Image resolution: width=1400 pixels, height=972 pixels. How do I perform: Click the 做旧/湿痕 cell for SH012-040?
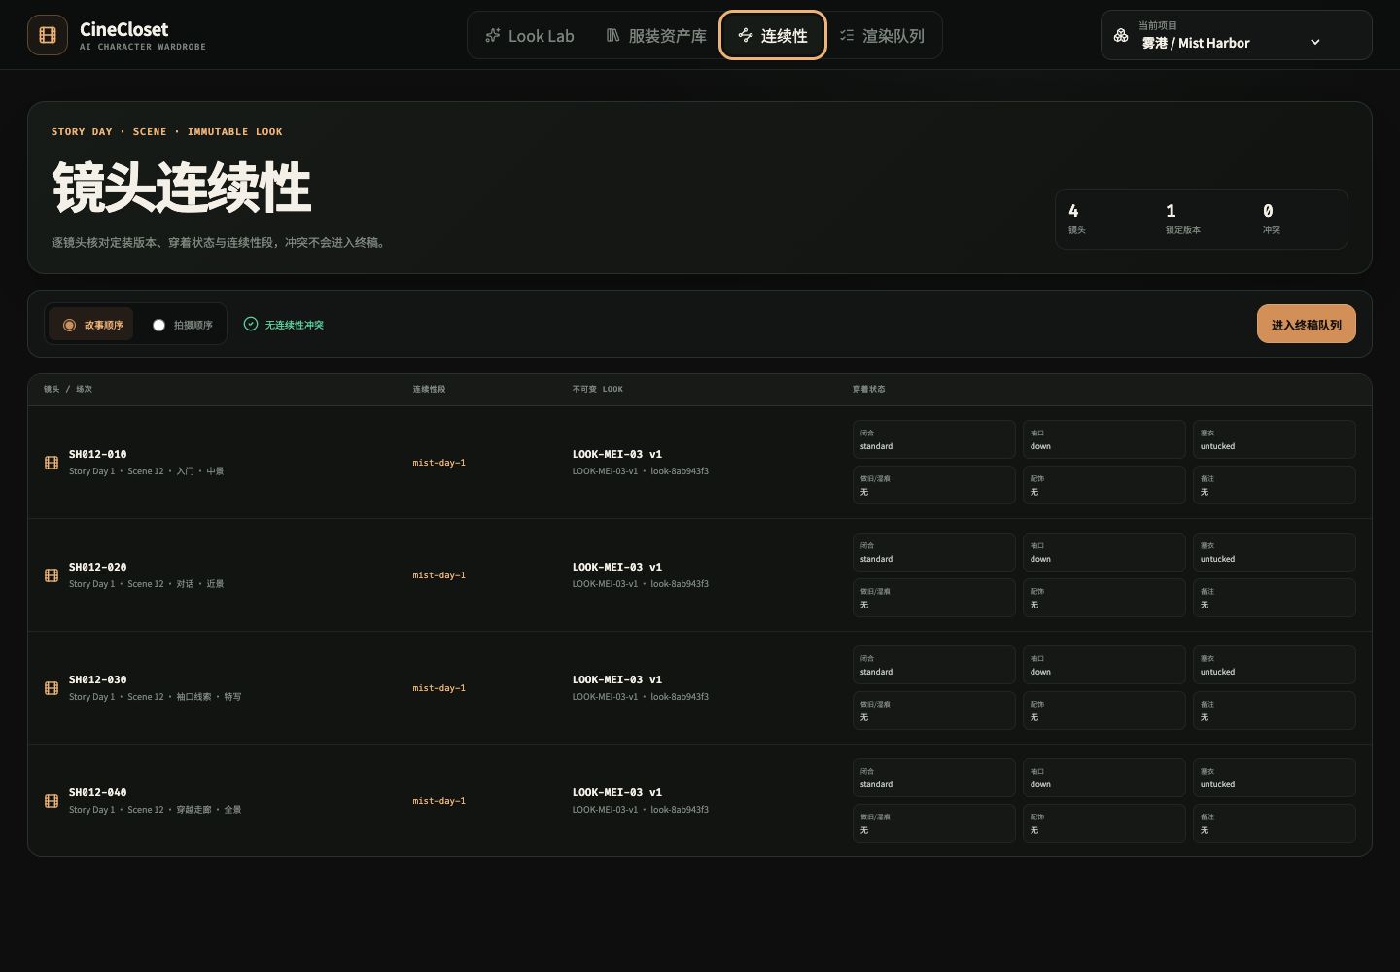pyautogui.click(x=933, y=823)
